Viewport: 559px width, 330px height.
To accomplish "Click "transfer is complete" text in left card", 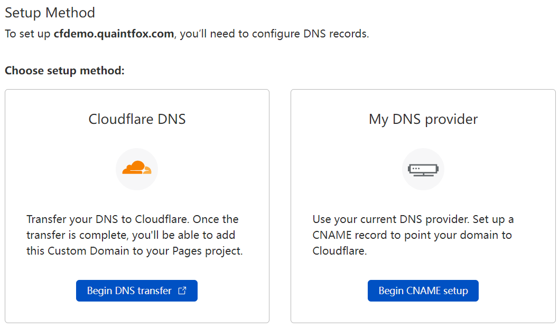I will (73, 235).
